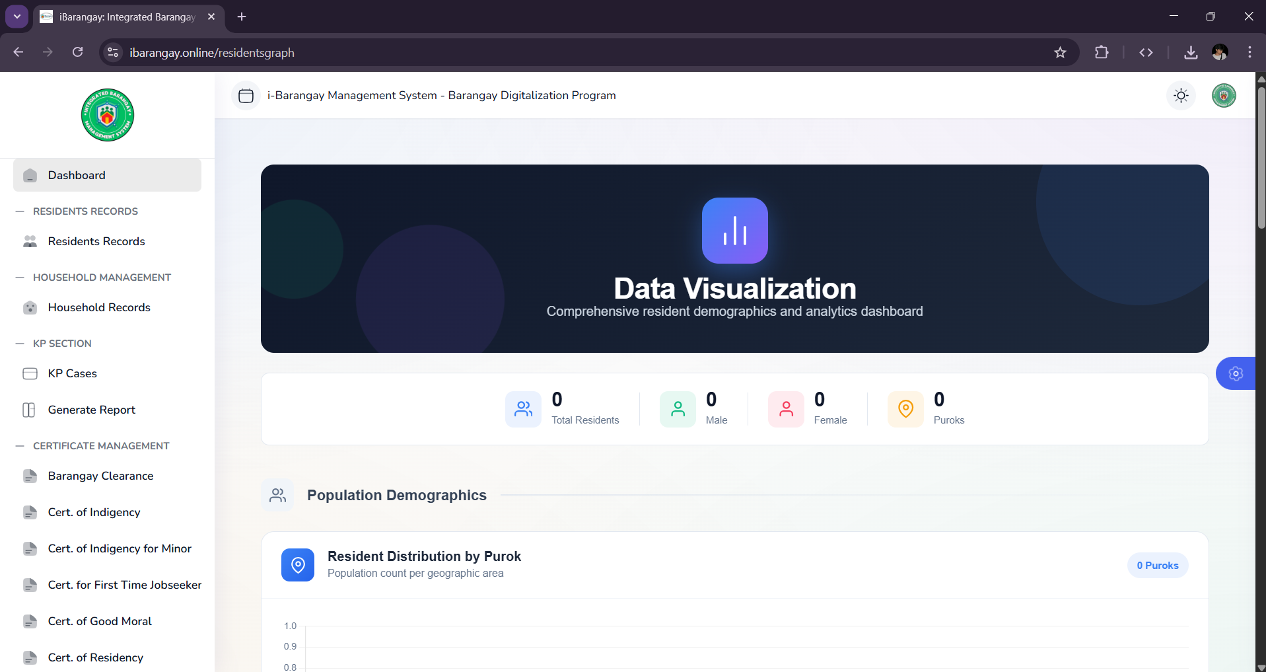Click the 0 Puroks badge

(1157, 566)
